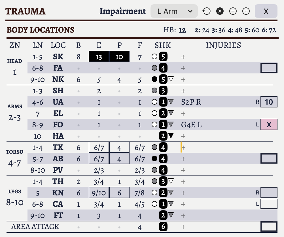Click the X button in the header
This screenshot has height=237, width=284.
click(266, 11)
